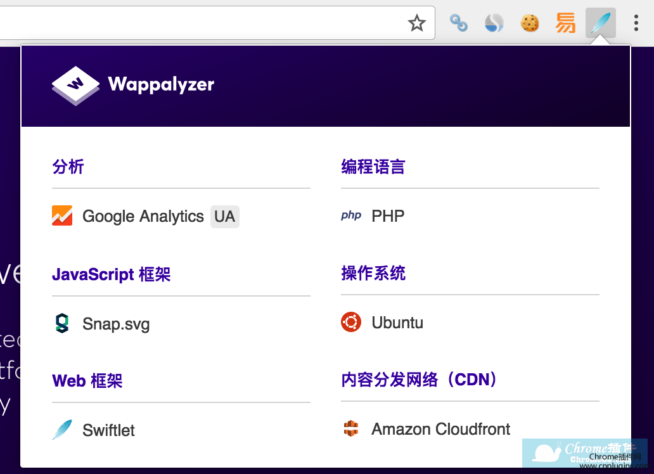
Task: Open the blue globe extension icon
Action: click(x=494, y=23)
